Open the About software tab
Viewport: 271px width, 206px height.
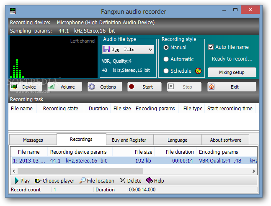pos(225,140)
